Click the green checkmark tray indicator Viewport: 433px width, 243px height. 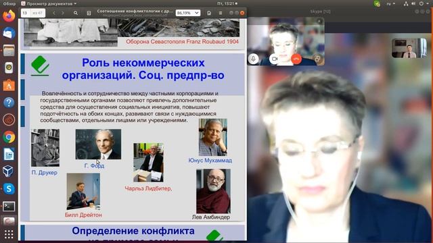point(377,3)
